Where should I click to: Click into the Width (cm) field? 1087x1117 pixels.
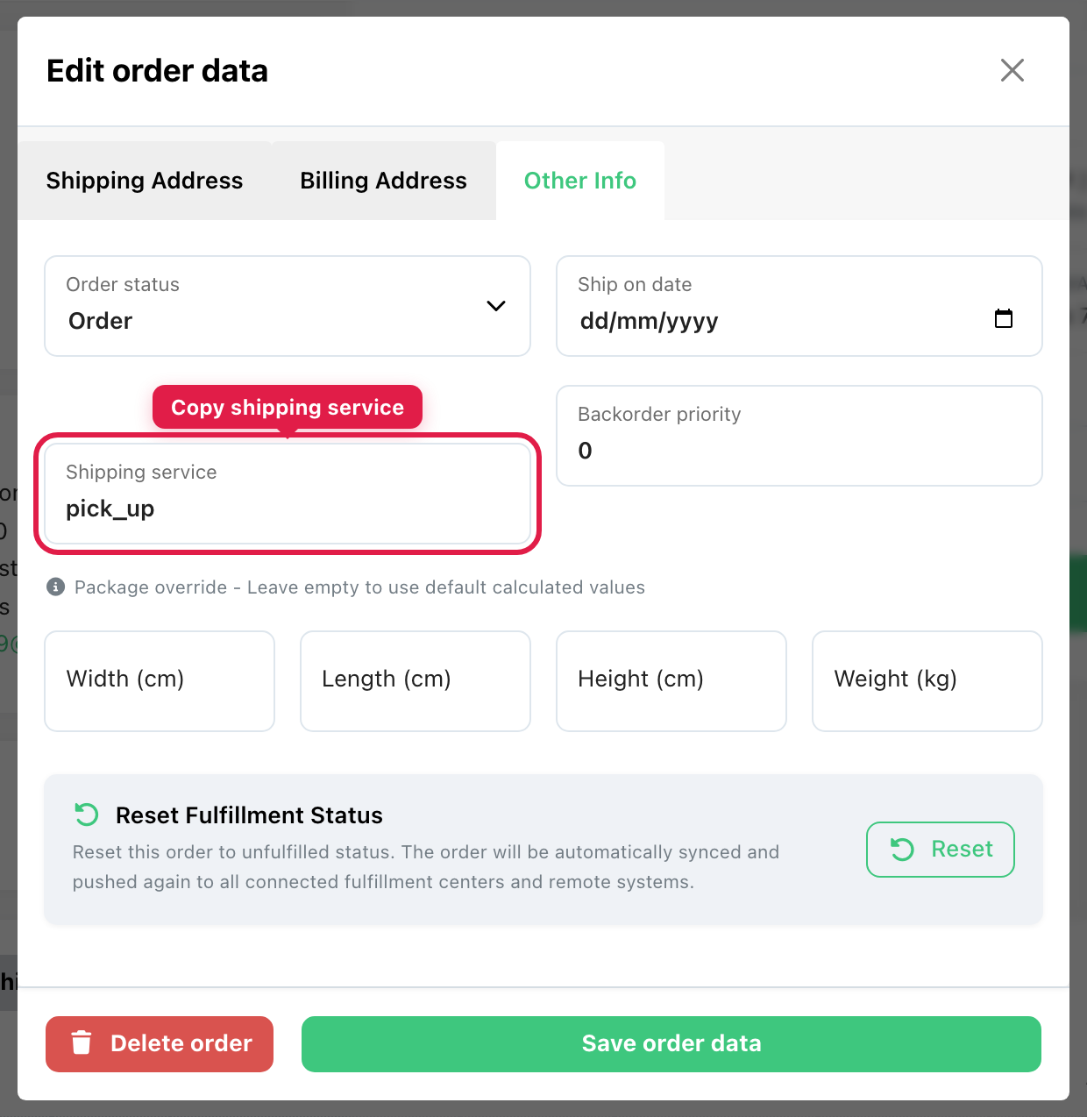[x=160, y=681]
